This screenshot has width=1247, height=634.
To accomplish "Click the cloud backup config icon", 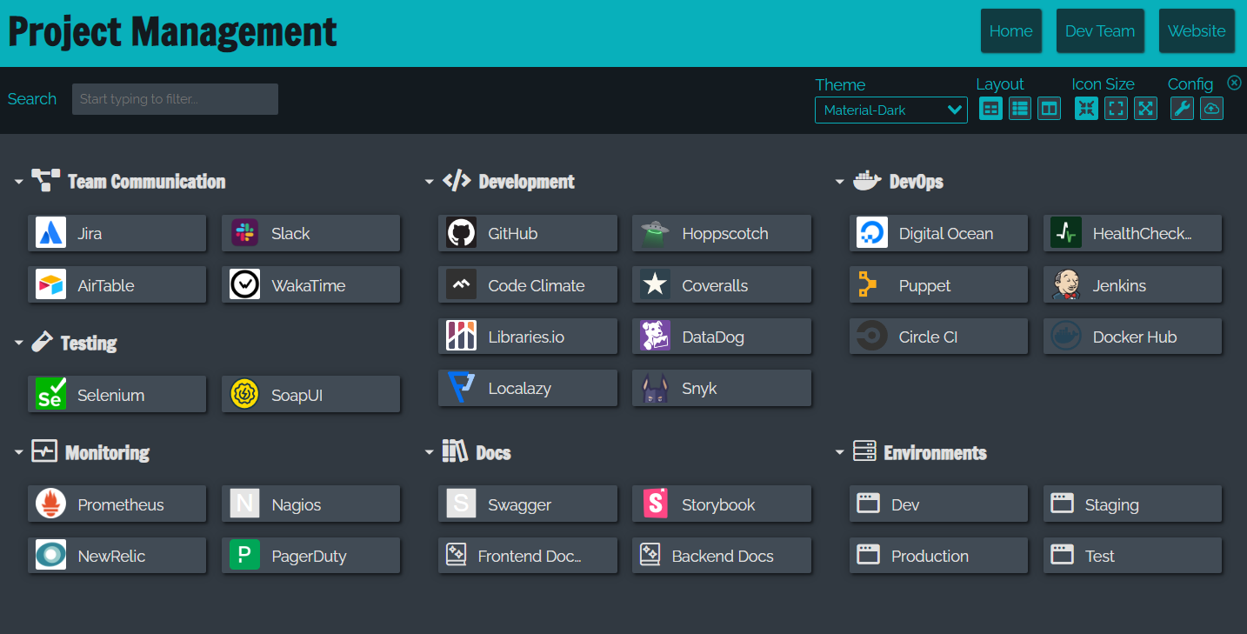I will pyautogui.click(x=1211, y=109).
